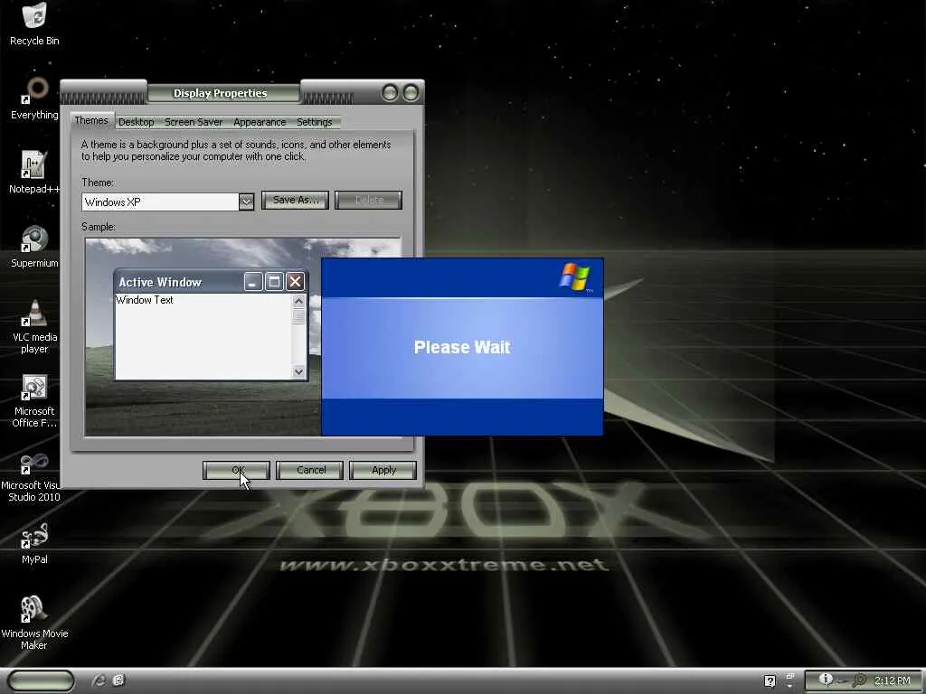Open the Settings tab
Screen dimensions: 926x694
click(314, 122)
